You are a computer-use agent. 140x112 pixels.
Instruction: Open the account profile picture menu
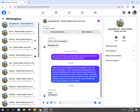(134, 13)
